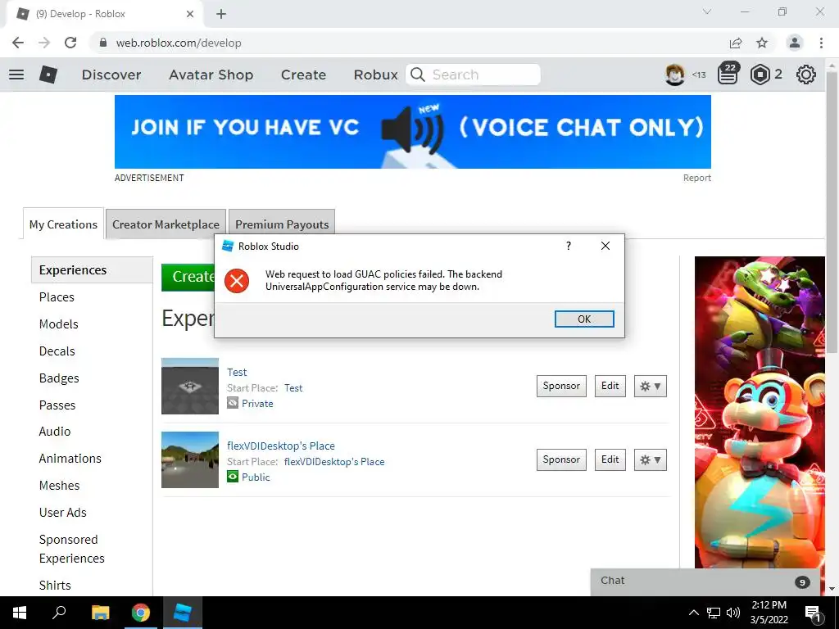
Task: Toggle Public visibility for flexVDIDesktop's Place
Action: click(248, 477)
